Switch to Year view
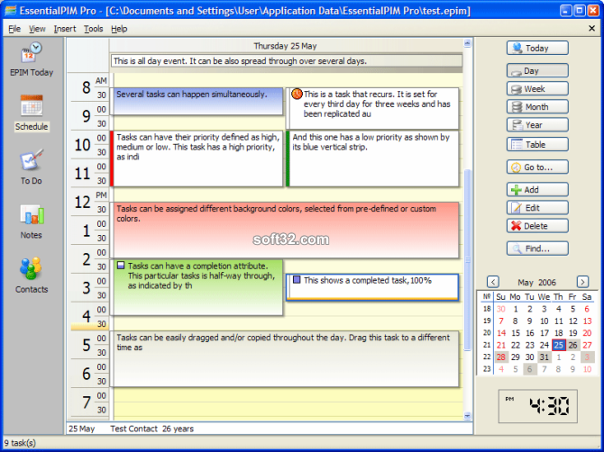Screen dimensions: 604x452 [537, 125]
